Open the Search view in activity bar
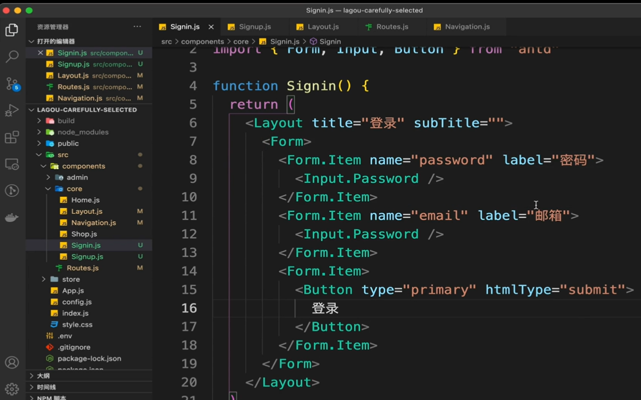The width and height of the screenshot is (641, 400). (12, 56)
